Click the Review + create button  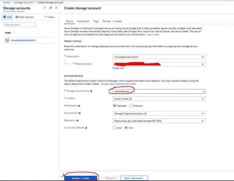click(81, 178)
